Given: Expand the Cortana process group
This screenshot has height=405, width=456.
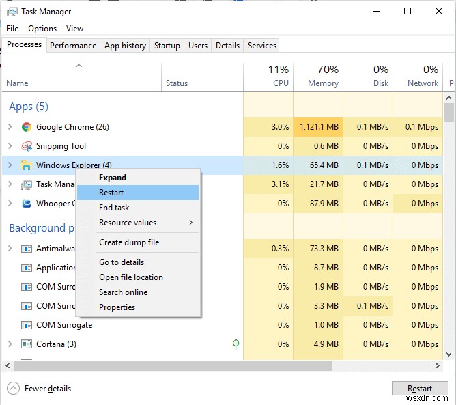Looking at the screenshot, I should coord(10,344).
